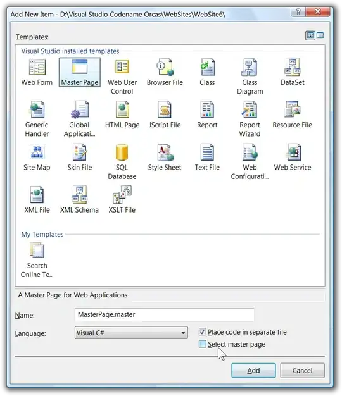Uncheck Place code in separate file
This screenshot has height=396, width=342.
(202, 331)
